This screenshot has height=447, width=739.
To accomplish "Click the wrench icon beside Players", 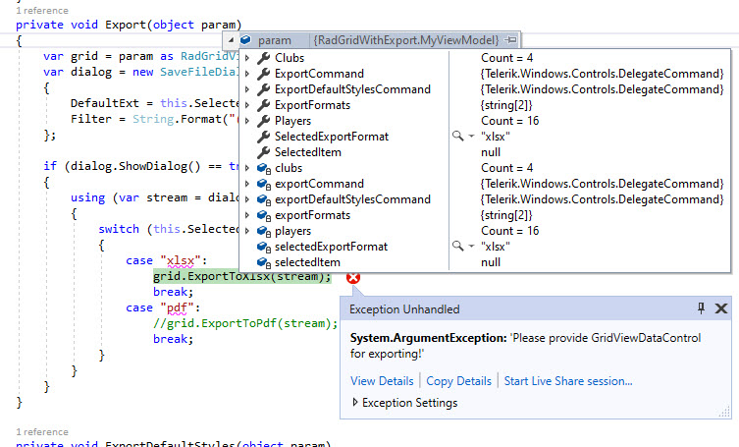I will (263, 121).
